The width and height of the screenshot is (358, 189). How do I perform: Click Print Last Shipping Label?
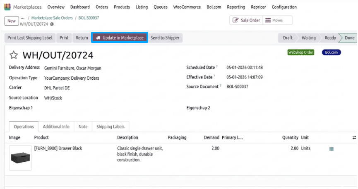(30, 38)
